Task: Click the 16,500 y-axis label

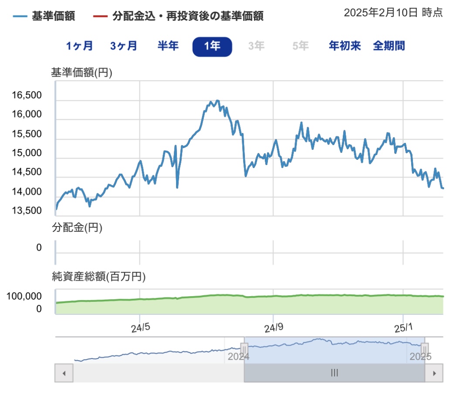Action: coord(27,95)
